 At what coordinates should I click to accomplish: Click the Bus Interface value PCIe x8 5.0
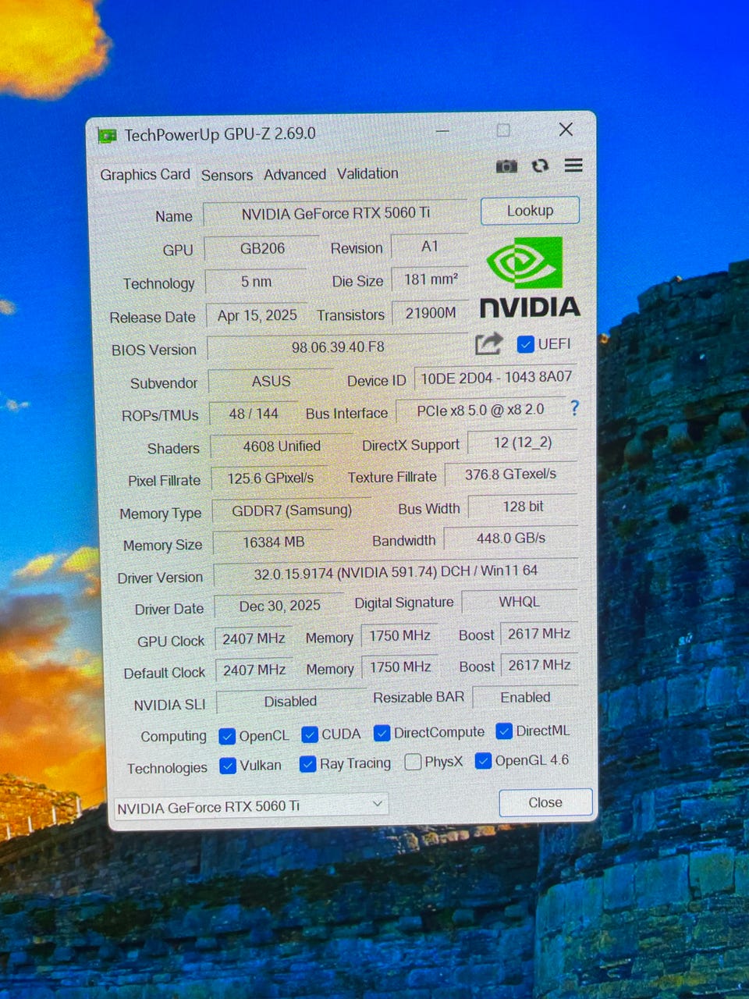coord(481,411)
